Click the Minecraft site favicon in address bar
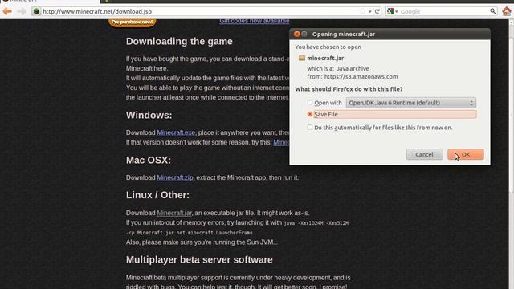514x289 pixels. [36, 11]
